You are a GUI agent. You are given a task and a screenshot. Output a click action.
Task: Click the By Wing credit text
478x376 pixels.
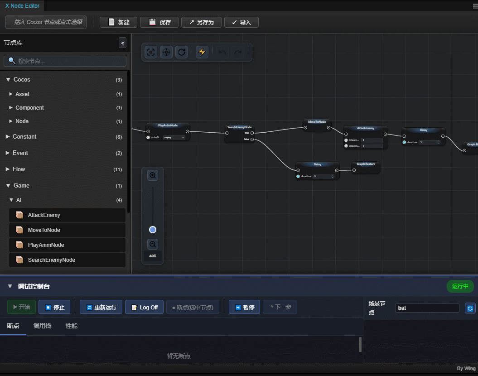click(x=466, y=369)
